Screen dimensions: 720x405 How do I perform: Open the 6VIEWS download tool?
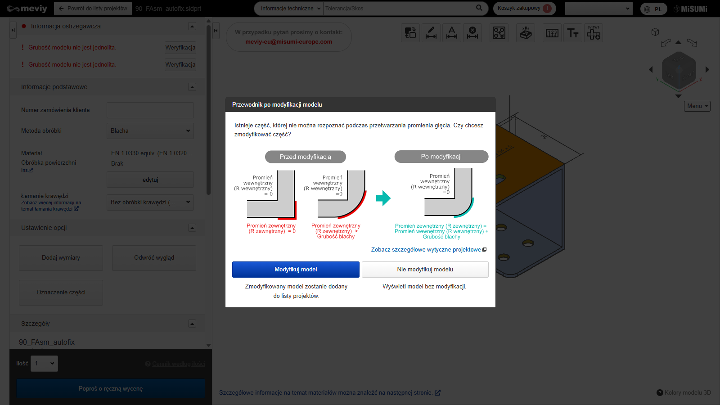point(593,33)
